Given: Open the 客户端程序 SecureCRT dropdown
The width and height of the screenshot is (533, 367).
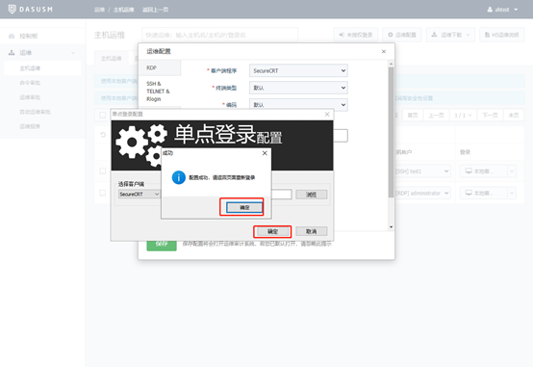Looking at the screenshot, I should coord(298,70).
